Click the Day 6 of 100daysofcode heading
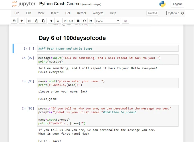 pos(72,38)
